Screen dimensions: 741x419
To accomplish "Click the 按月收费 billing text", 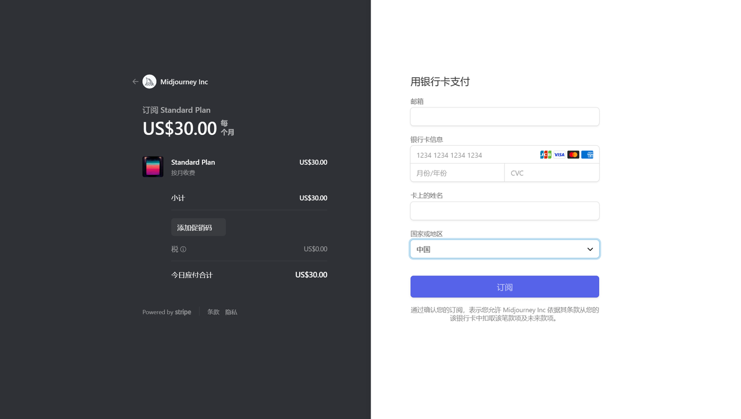I will pos(183,173).
